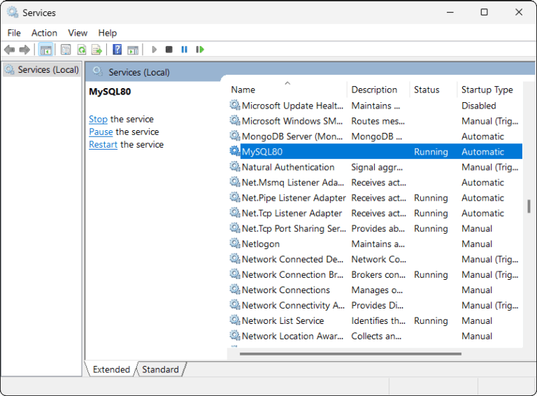The image size is (537, 396).
Task: Open Help via the question mark icon
Action: coord(117,50)
